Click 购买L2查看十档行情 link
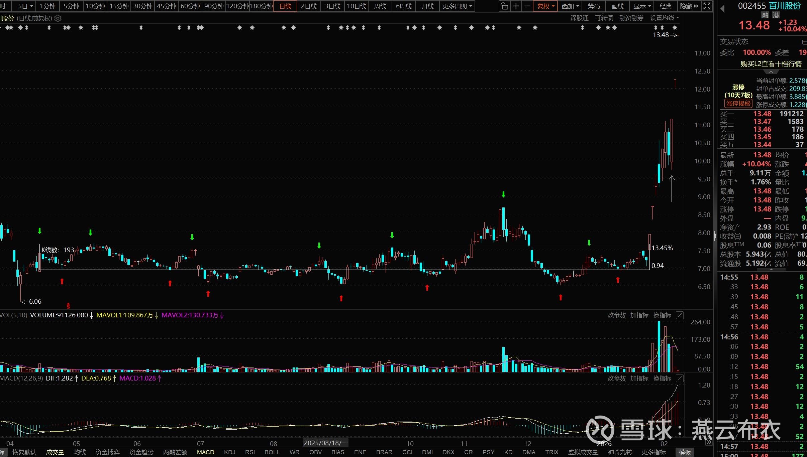Viewport: 807px width, 457px height. coord(771,64)
